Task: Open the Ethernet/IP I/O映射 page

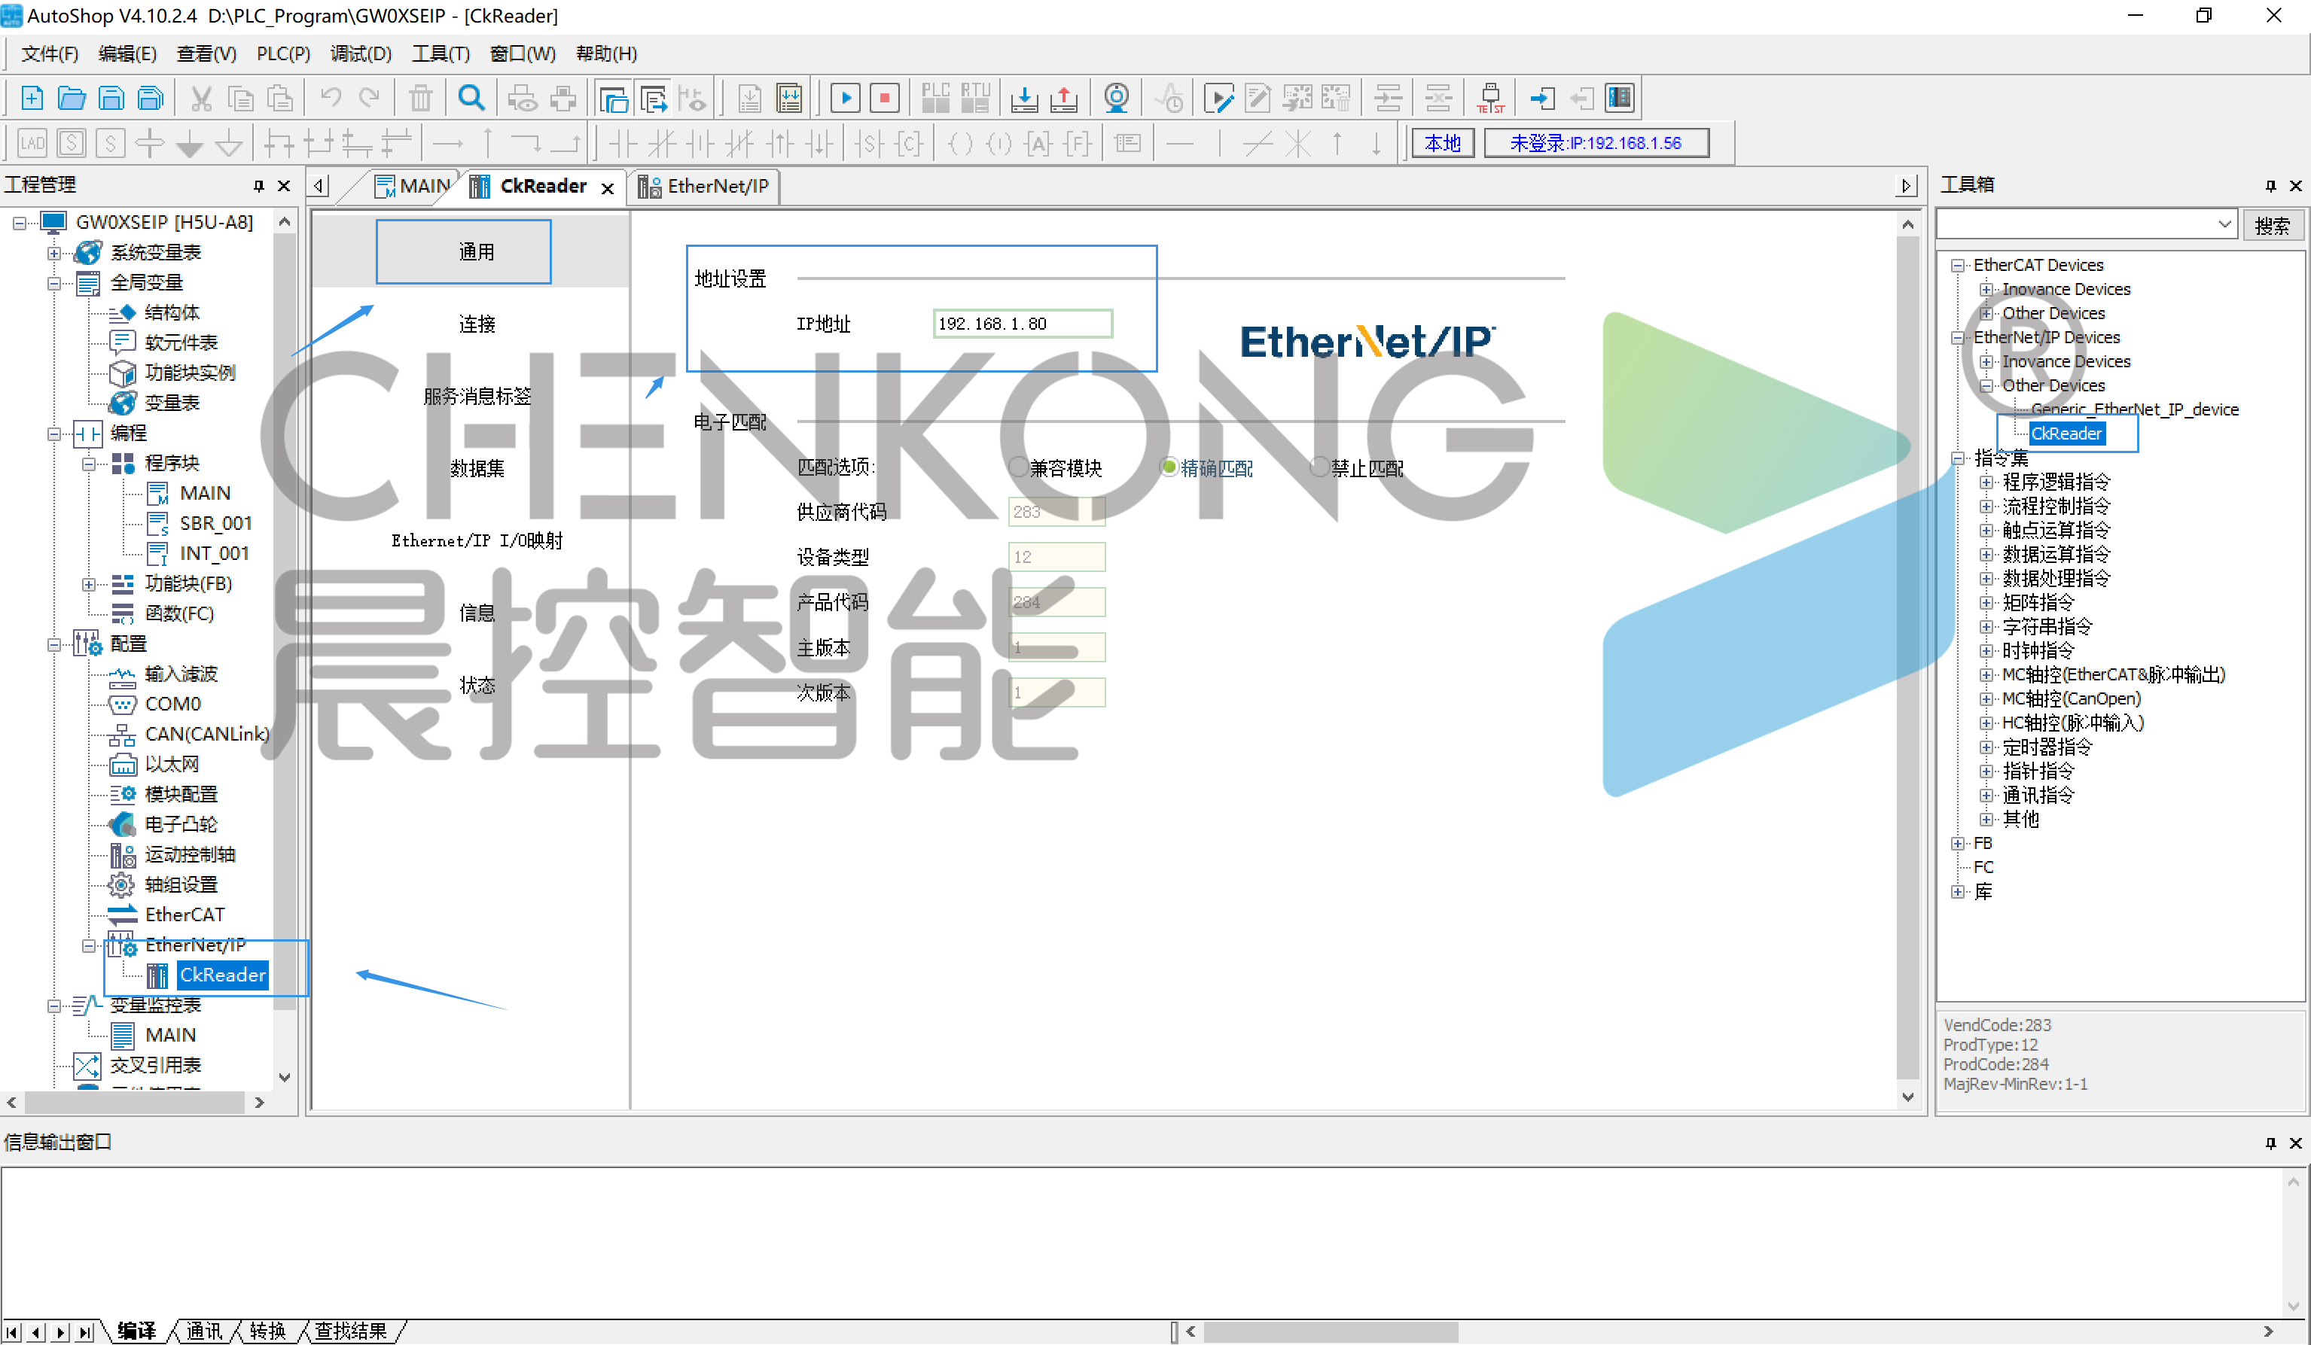Action: [477, 541]
